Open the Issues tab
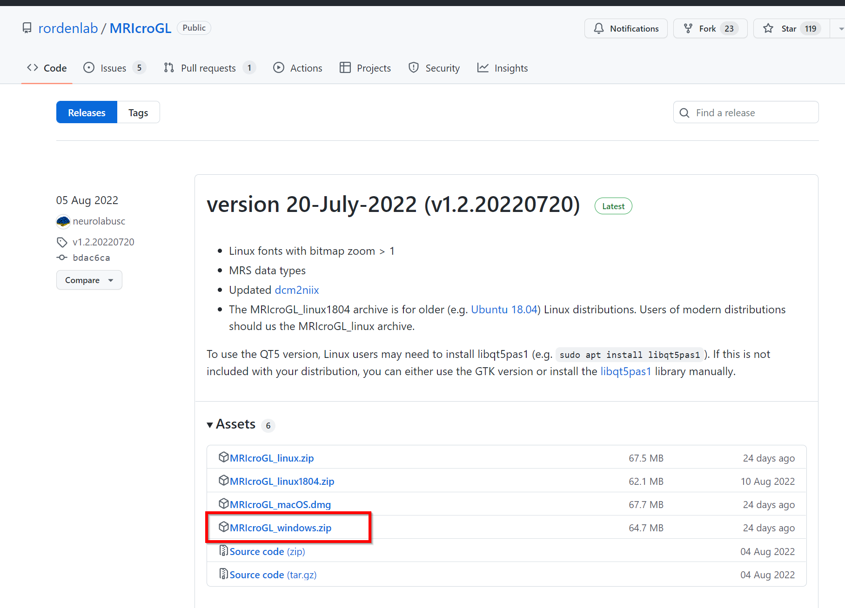Viewport: 845px width, 608px height. pos(114,68)
